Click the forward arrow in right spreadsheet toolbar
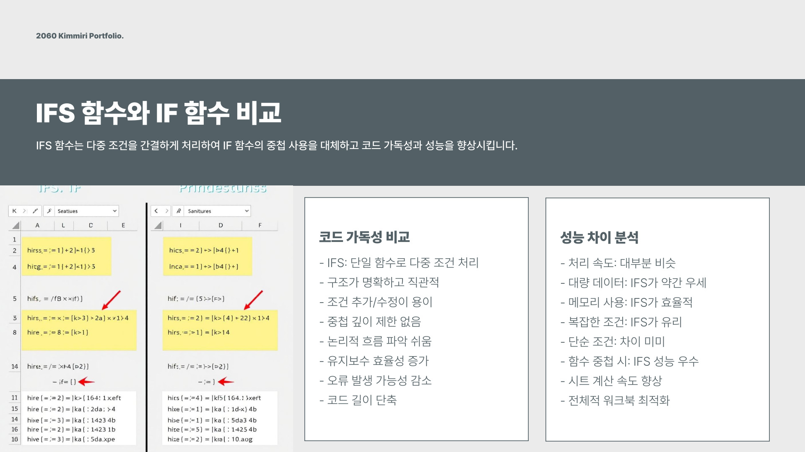The width and height of the screenshot is (805, 452). [x=167, y=211]
